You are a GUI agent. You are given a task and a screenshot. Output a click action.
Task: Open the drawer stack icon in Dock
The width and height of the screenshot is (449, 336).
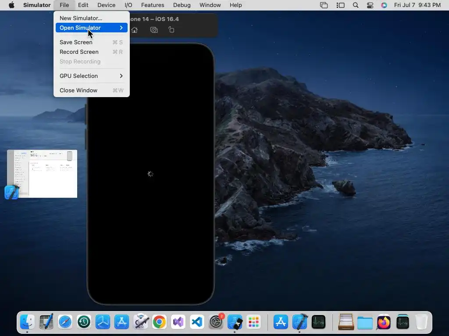(x=346, y=322)
